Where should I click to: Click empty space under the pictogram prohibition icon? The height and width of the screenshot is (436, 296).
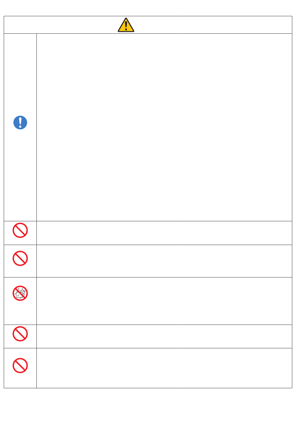20,314
